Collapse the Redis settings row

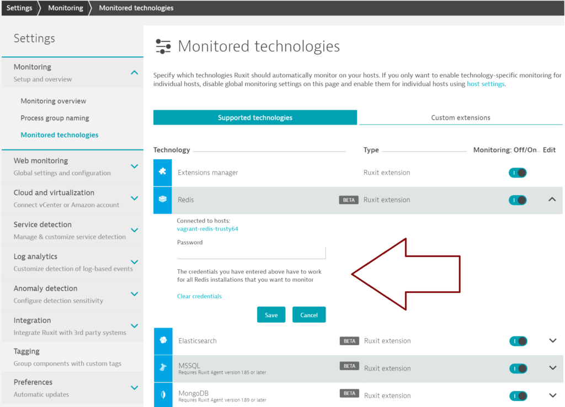tap(552, 200)
